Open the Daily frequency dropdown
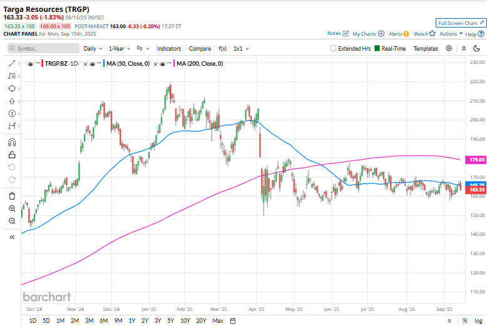487x329 pixels. (x=93, y=49)
